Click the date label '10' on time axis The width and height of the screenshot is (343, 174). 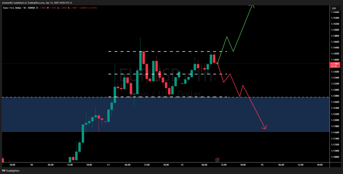point(31,165)
